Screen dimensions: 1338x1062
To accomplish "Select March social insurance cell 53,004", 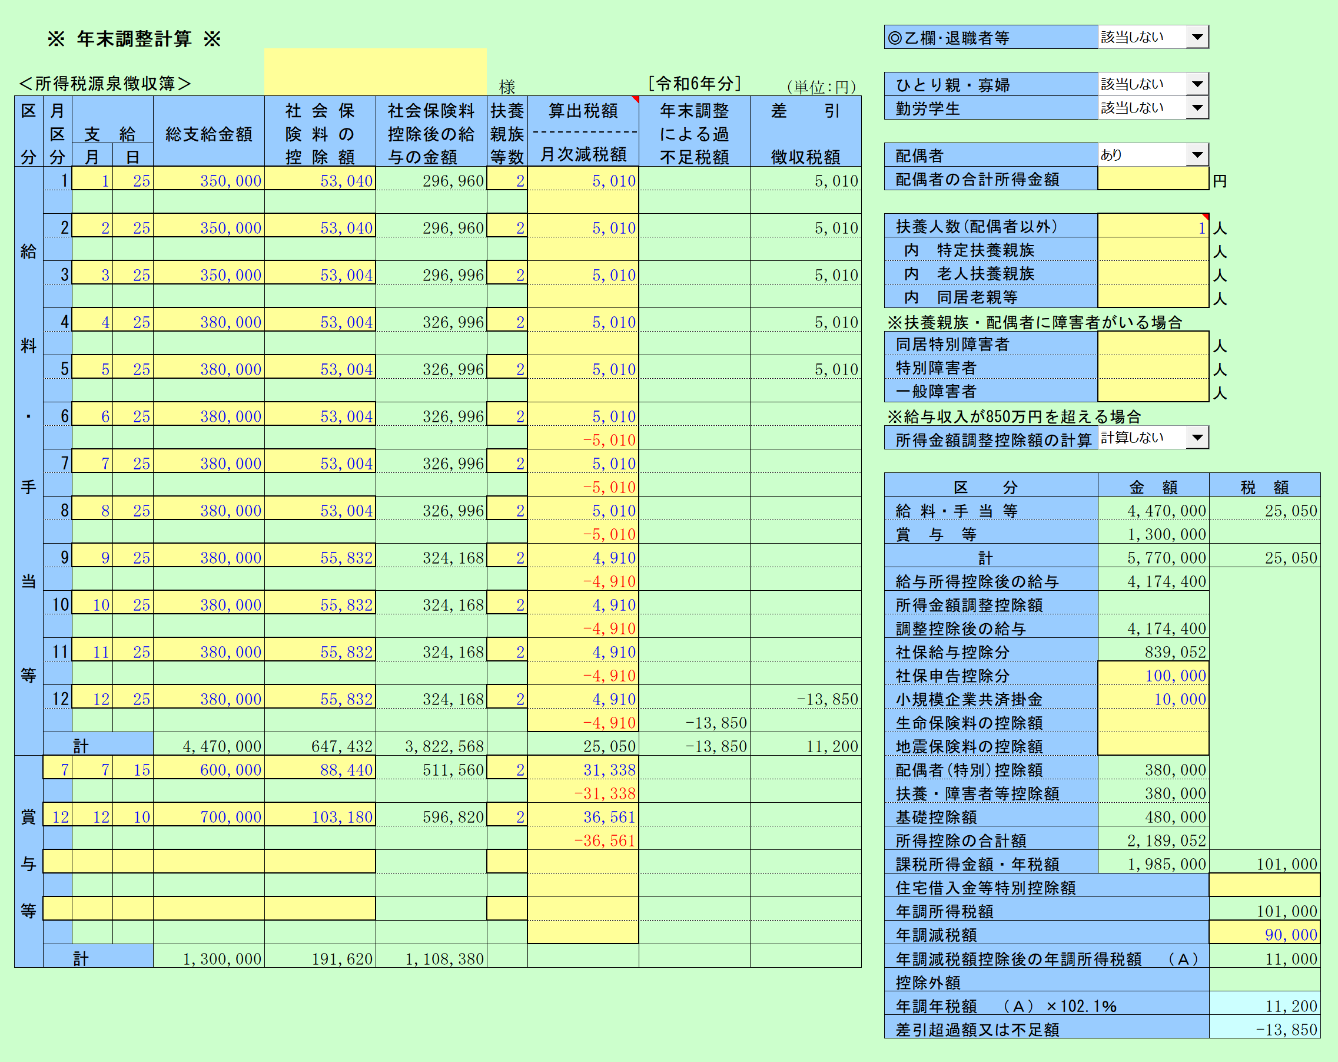I will (x=320, y=273).
